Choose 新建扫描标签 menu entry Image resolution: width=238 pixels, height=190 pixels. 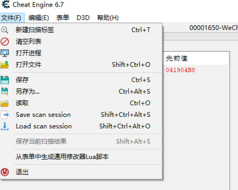pos(81,30)
